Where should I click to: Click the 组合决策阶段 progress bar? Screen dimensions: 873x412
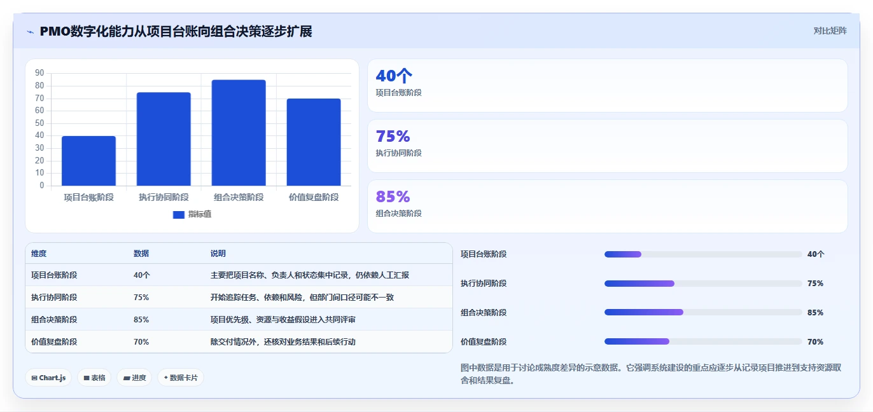click(703, 312)
